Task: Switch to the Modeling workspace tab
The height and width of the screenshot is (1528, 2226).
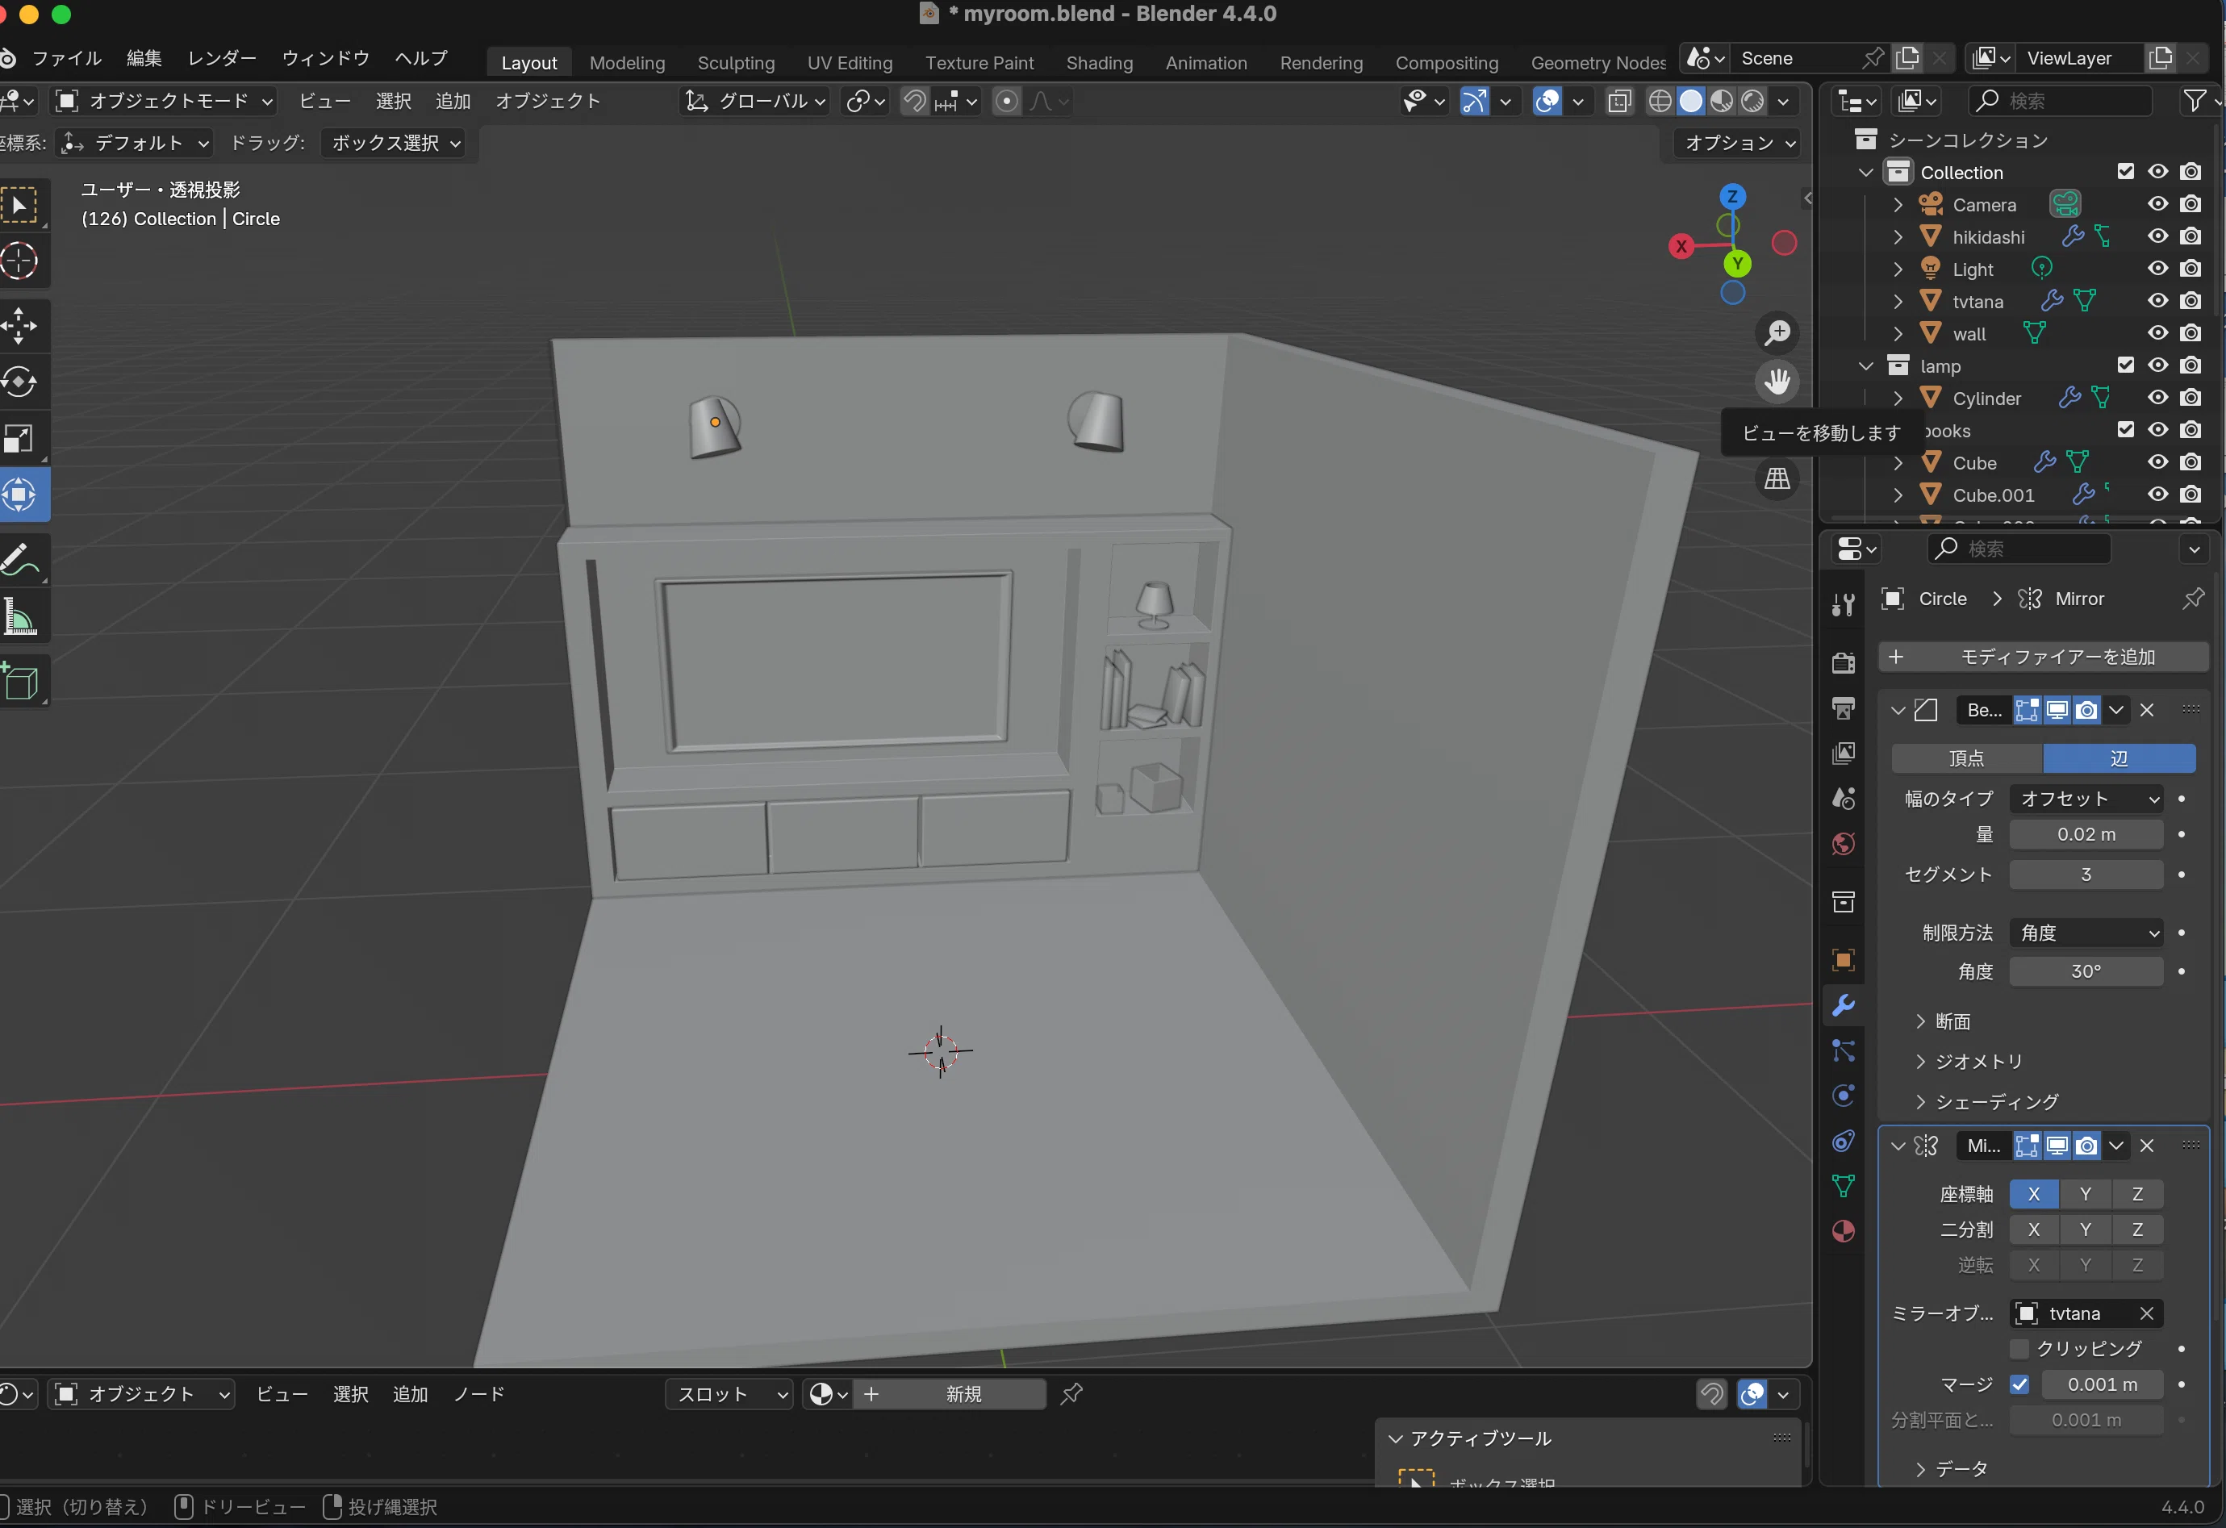Action: tap(628, 62)
